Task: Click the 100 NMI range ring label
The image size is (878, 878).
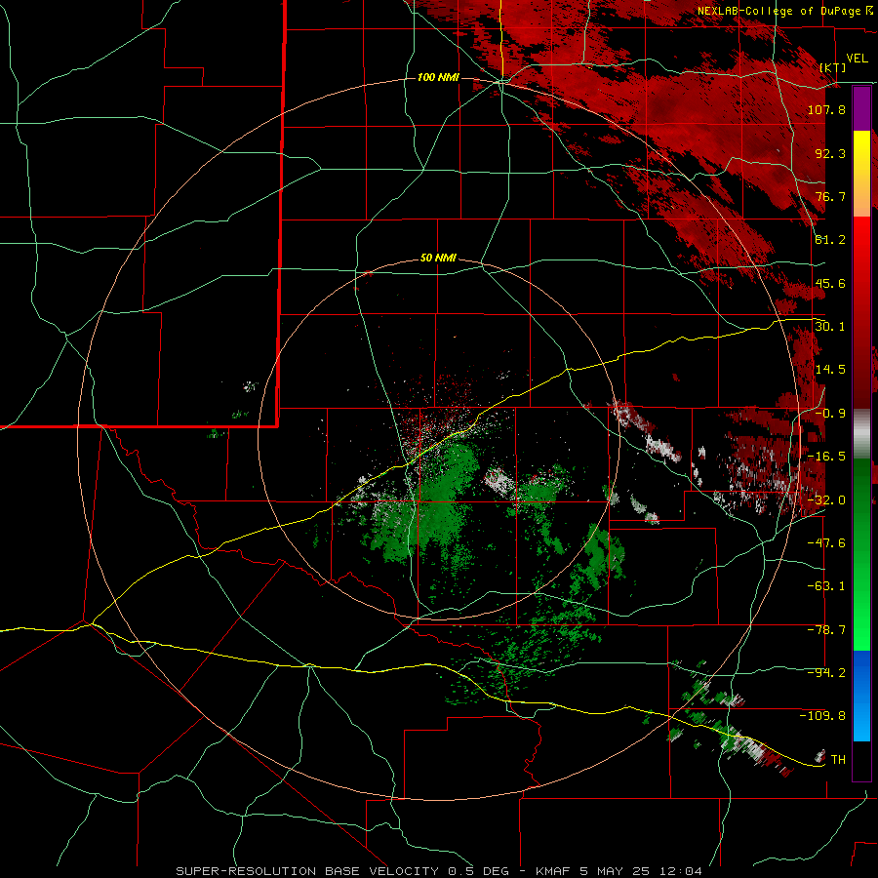Action: [x=438, y=77]
